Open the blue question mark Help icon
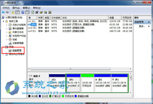The width and height of the screenshot is (153, 104). (23, 12)
